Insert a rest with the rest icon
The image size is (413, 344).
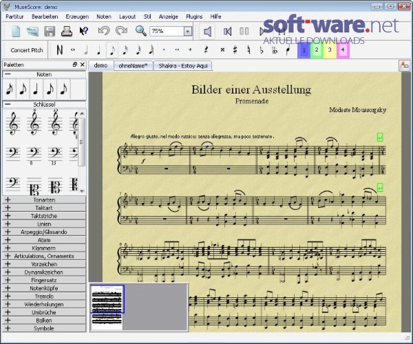[x=206, y=50]
